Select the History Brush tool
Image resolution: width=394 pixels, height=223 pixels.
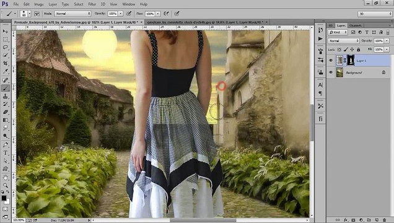6,104
